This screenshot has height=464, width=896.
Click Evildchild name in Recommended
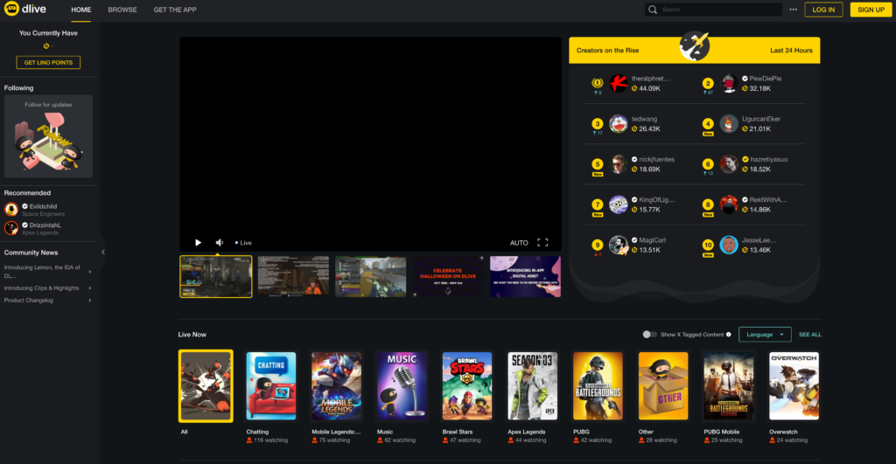[43, 206]
